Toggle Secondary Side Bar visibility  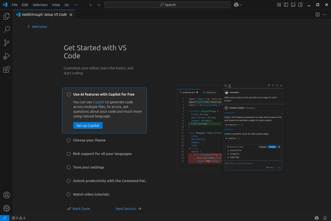301,5
